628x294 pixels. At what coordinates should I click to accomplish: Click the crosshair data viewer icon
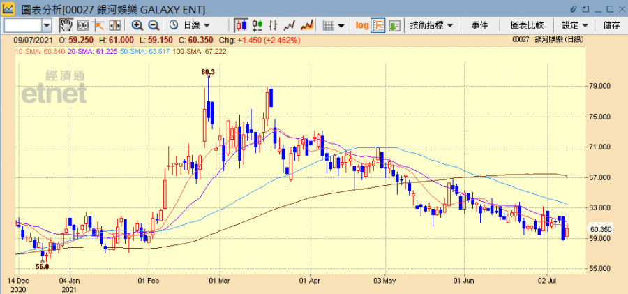click(82, 25)
